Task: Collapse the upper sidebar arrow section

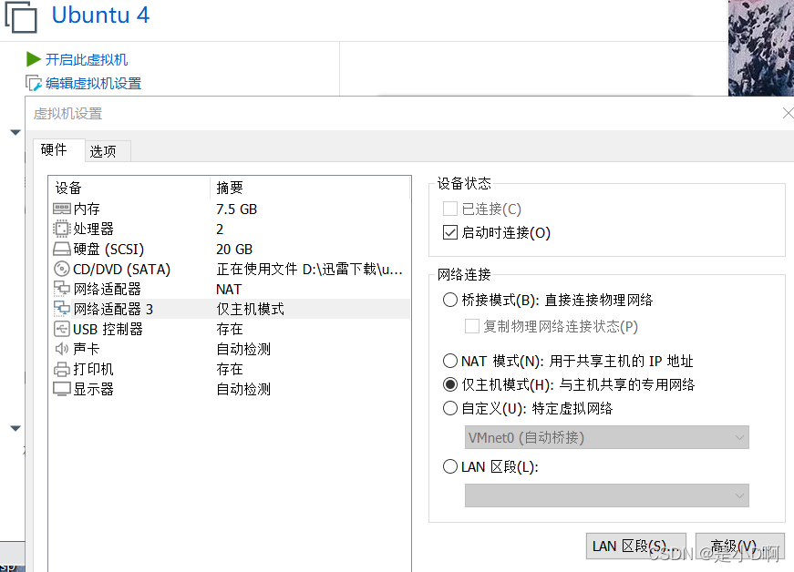Action: pos(15,132)
